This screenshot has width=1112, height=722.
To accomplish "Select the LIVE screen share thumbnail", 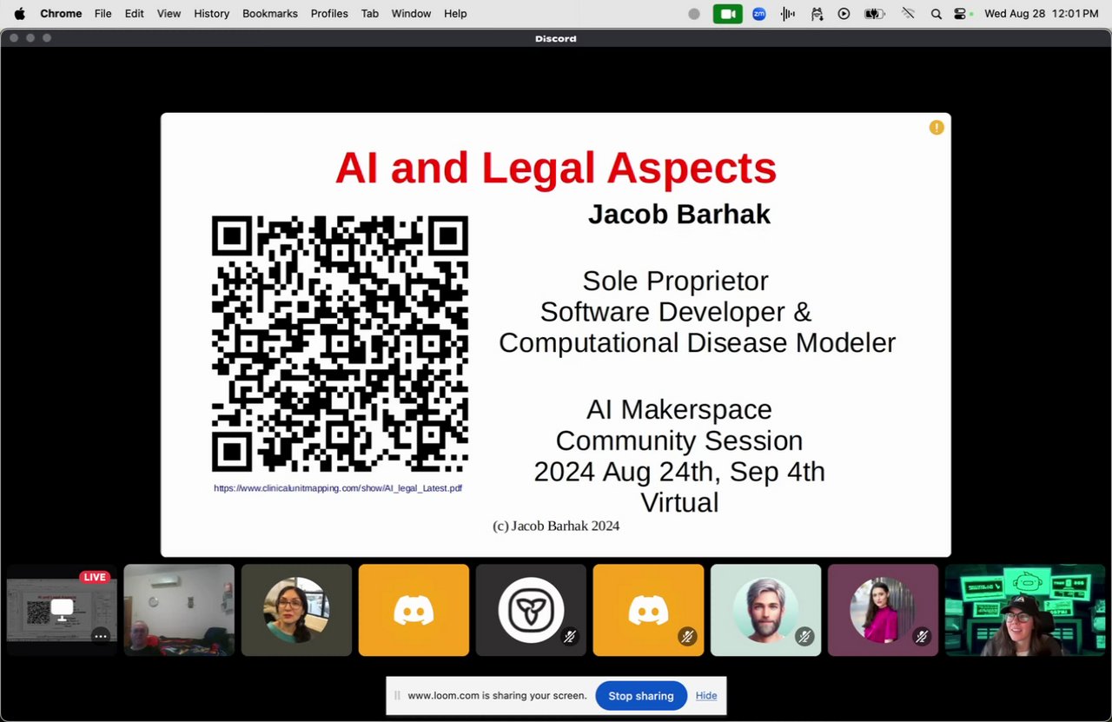I will 62,610.
